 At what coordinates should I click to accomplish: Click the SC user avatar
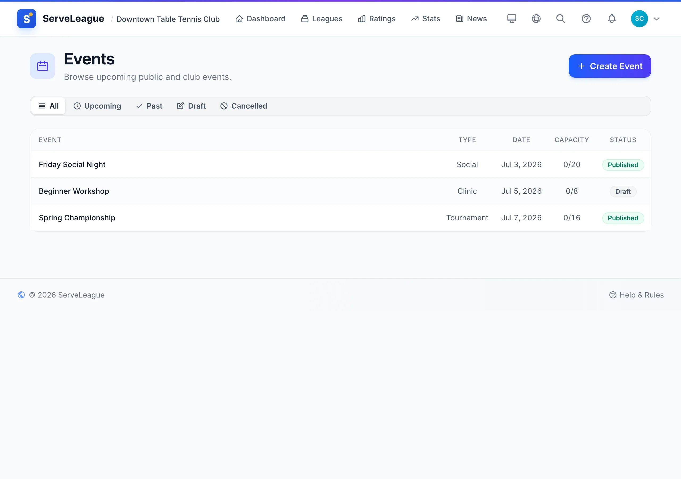[639, 19]
